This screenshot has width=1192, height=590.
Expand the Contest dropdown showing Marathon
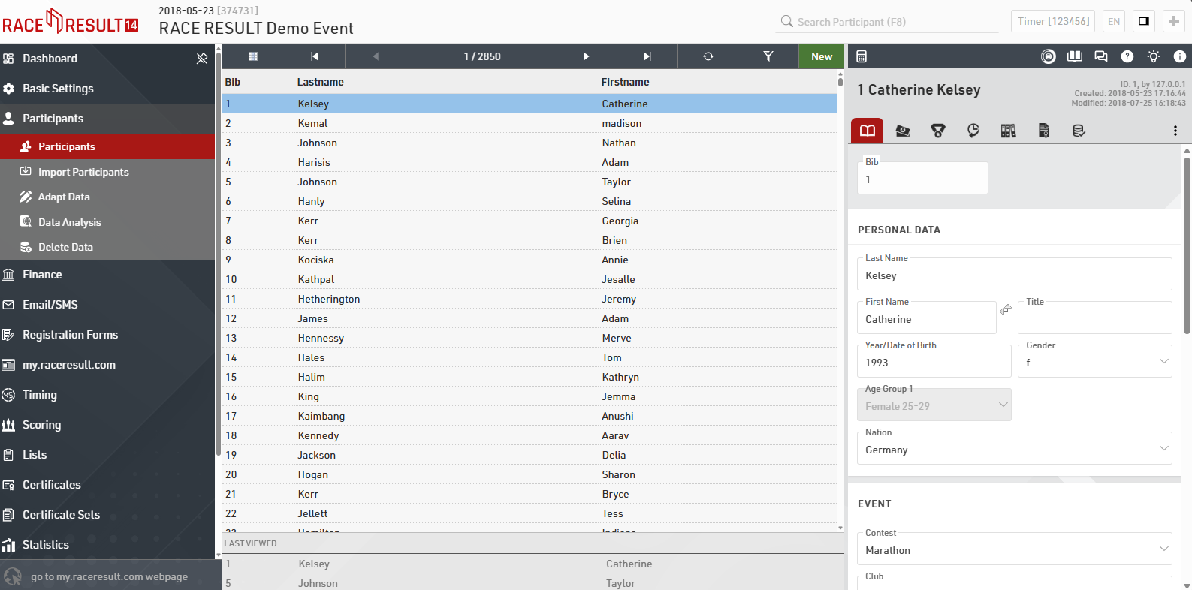pyautogui.click(x=1163, y=549)
